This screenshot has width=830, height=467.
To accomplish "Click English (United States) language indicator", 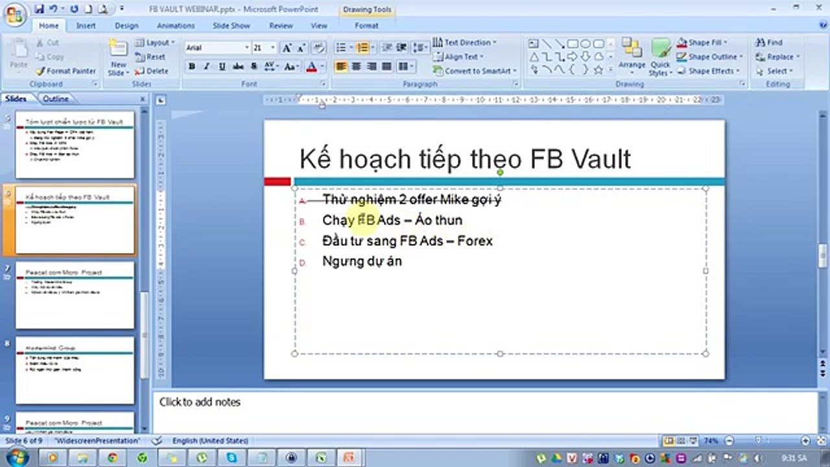I will coord(210,440).
